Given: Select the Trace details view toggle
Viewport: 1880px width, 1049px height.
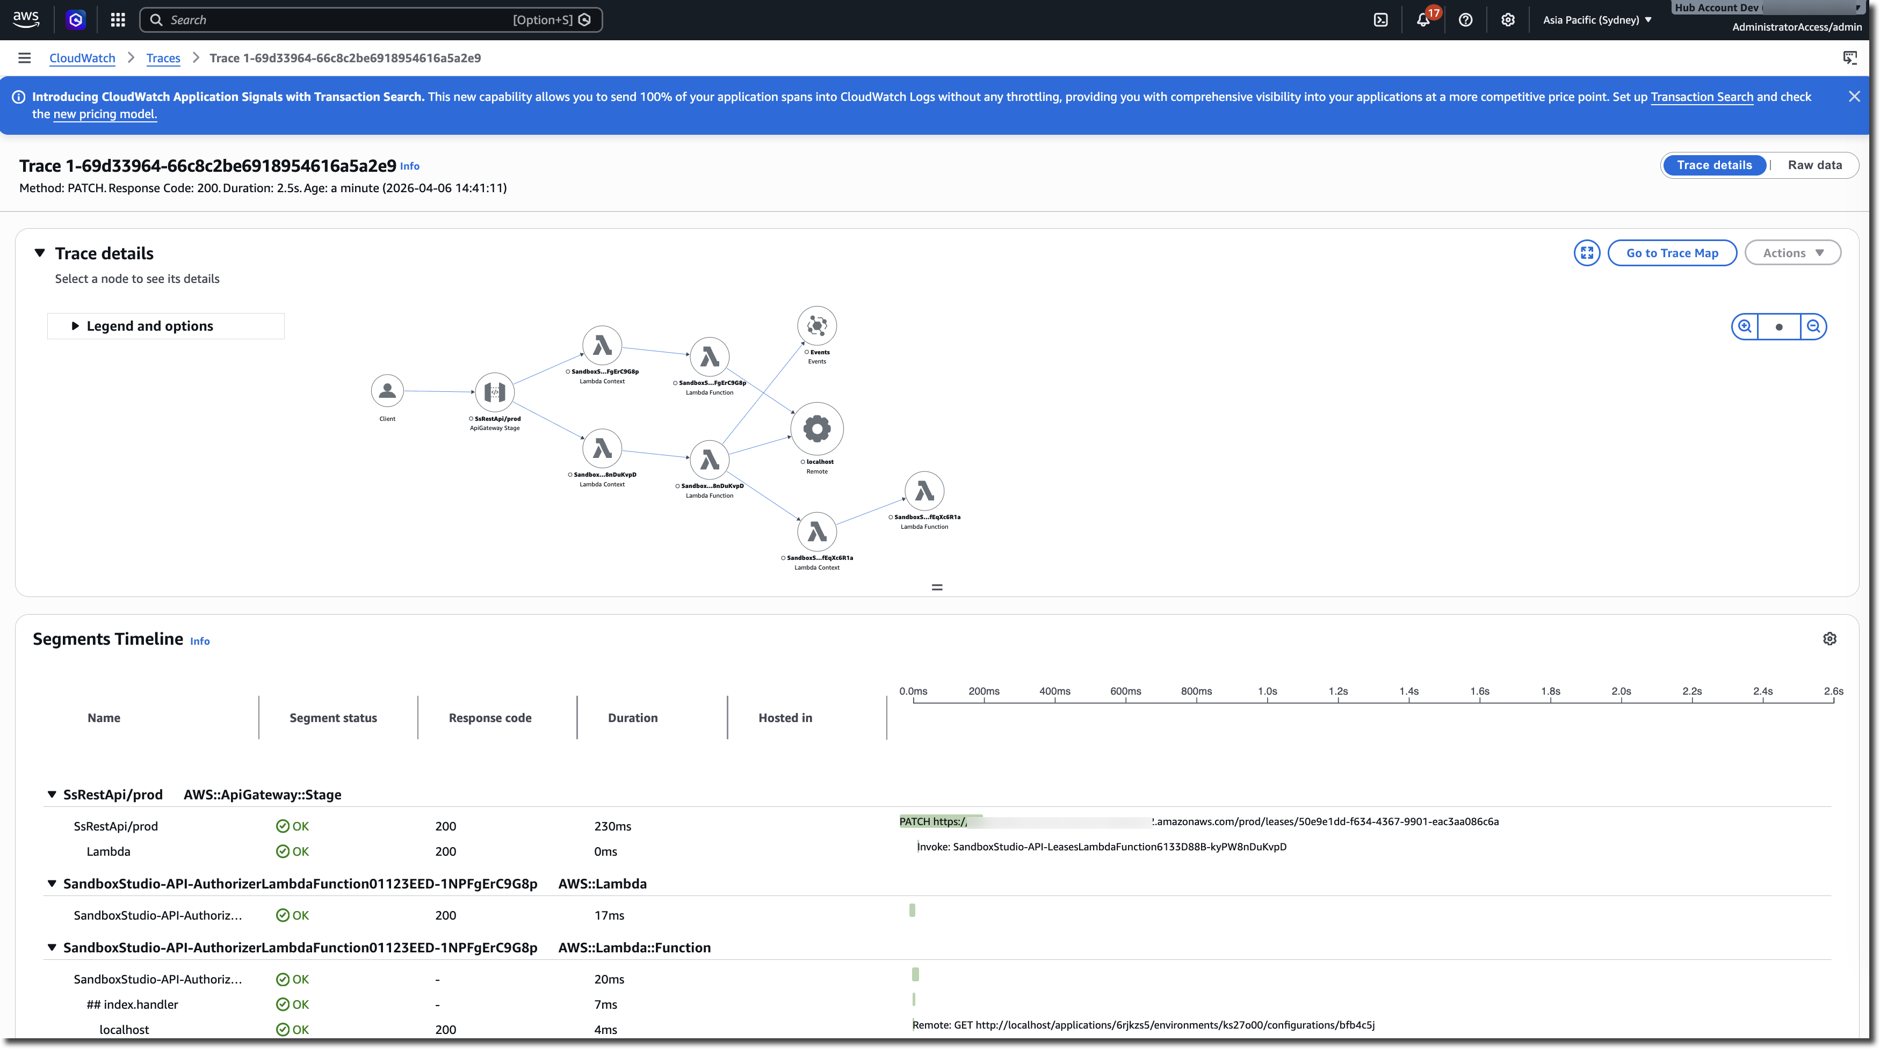Looking at the screenshot, I should [x=1713, y=165].
